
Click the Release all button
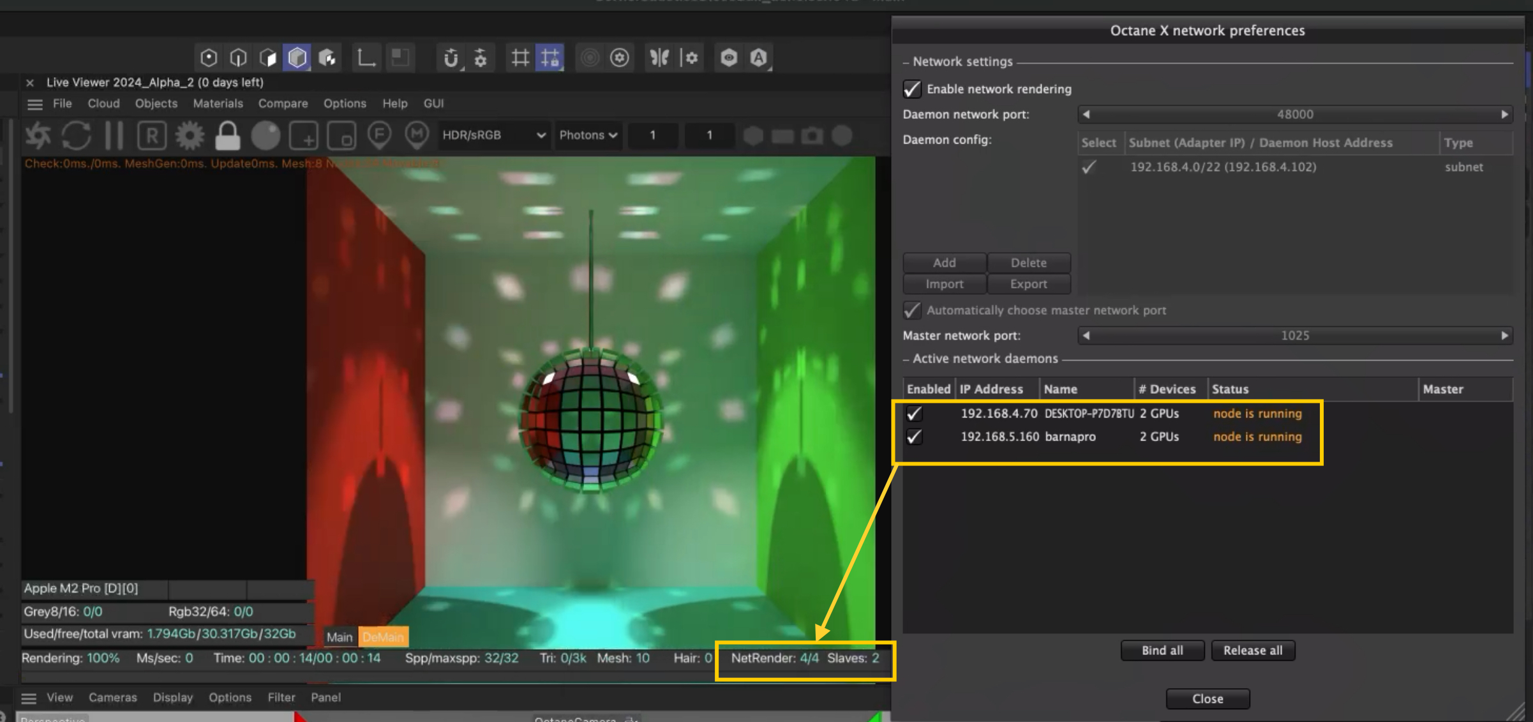point(1252,651)
